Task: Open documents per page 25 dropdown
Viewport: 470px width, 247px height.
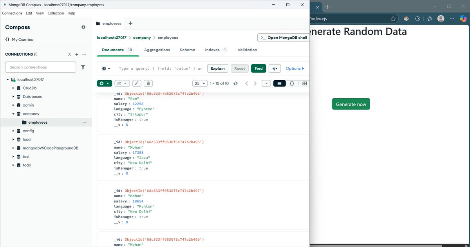Action: point(200,83)
